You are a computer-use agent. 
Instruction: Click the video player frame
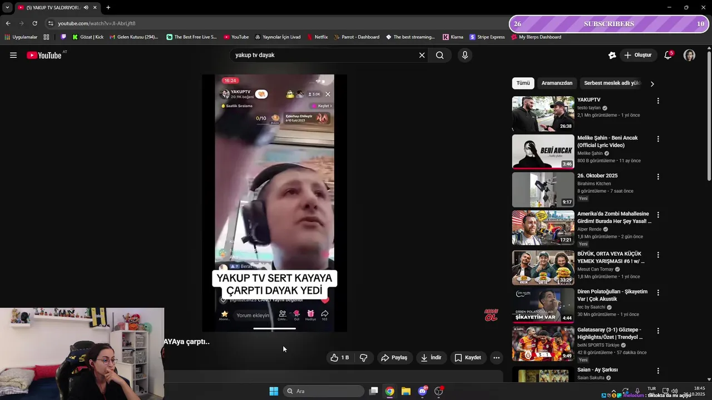pyautogui.click(x=274, y=203)
